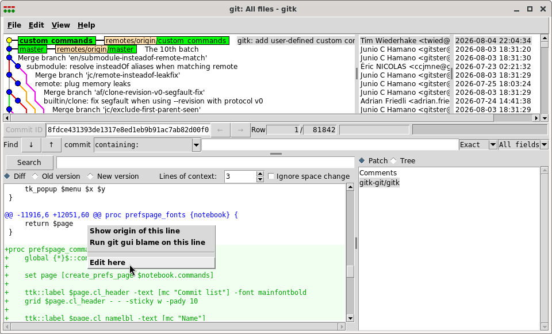Open the Edit menu
This screenshot has height=334, width=552.
(x=36, y=25)
